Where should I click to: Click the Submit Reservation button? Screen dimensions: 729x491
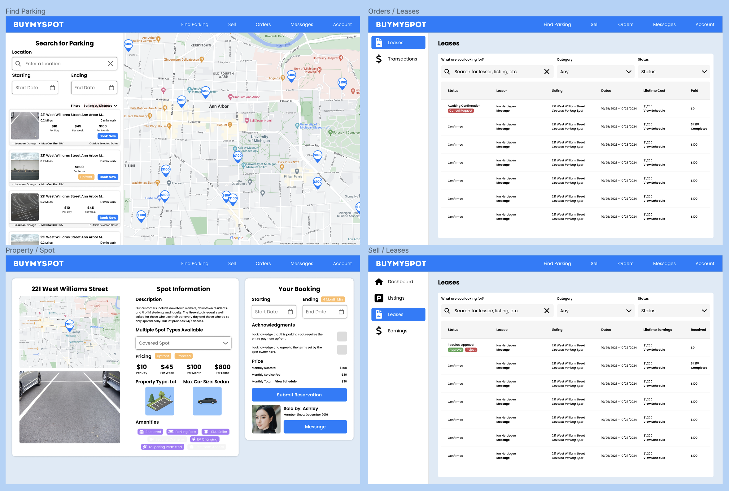pyautogui.click(x=299, y=395)
